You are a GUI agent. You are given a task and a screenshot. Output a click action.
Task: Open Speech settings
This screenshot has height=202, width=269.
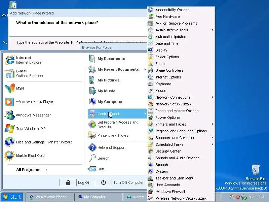pos(181,165)
